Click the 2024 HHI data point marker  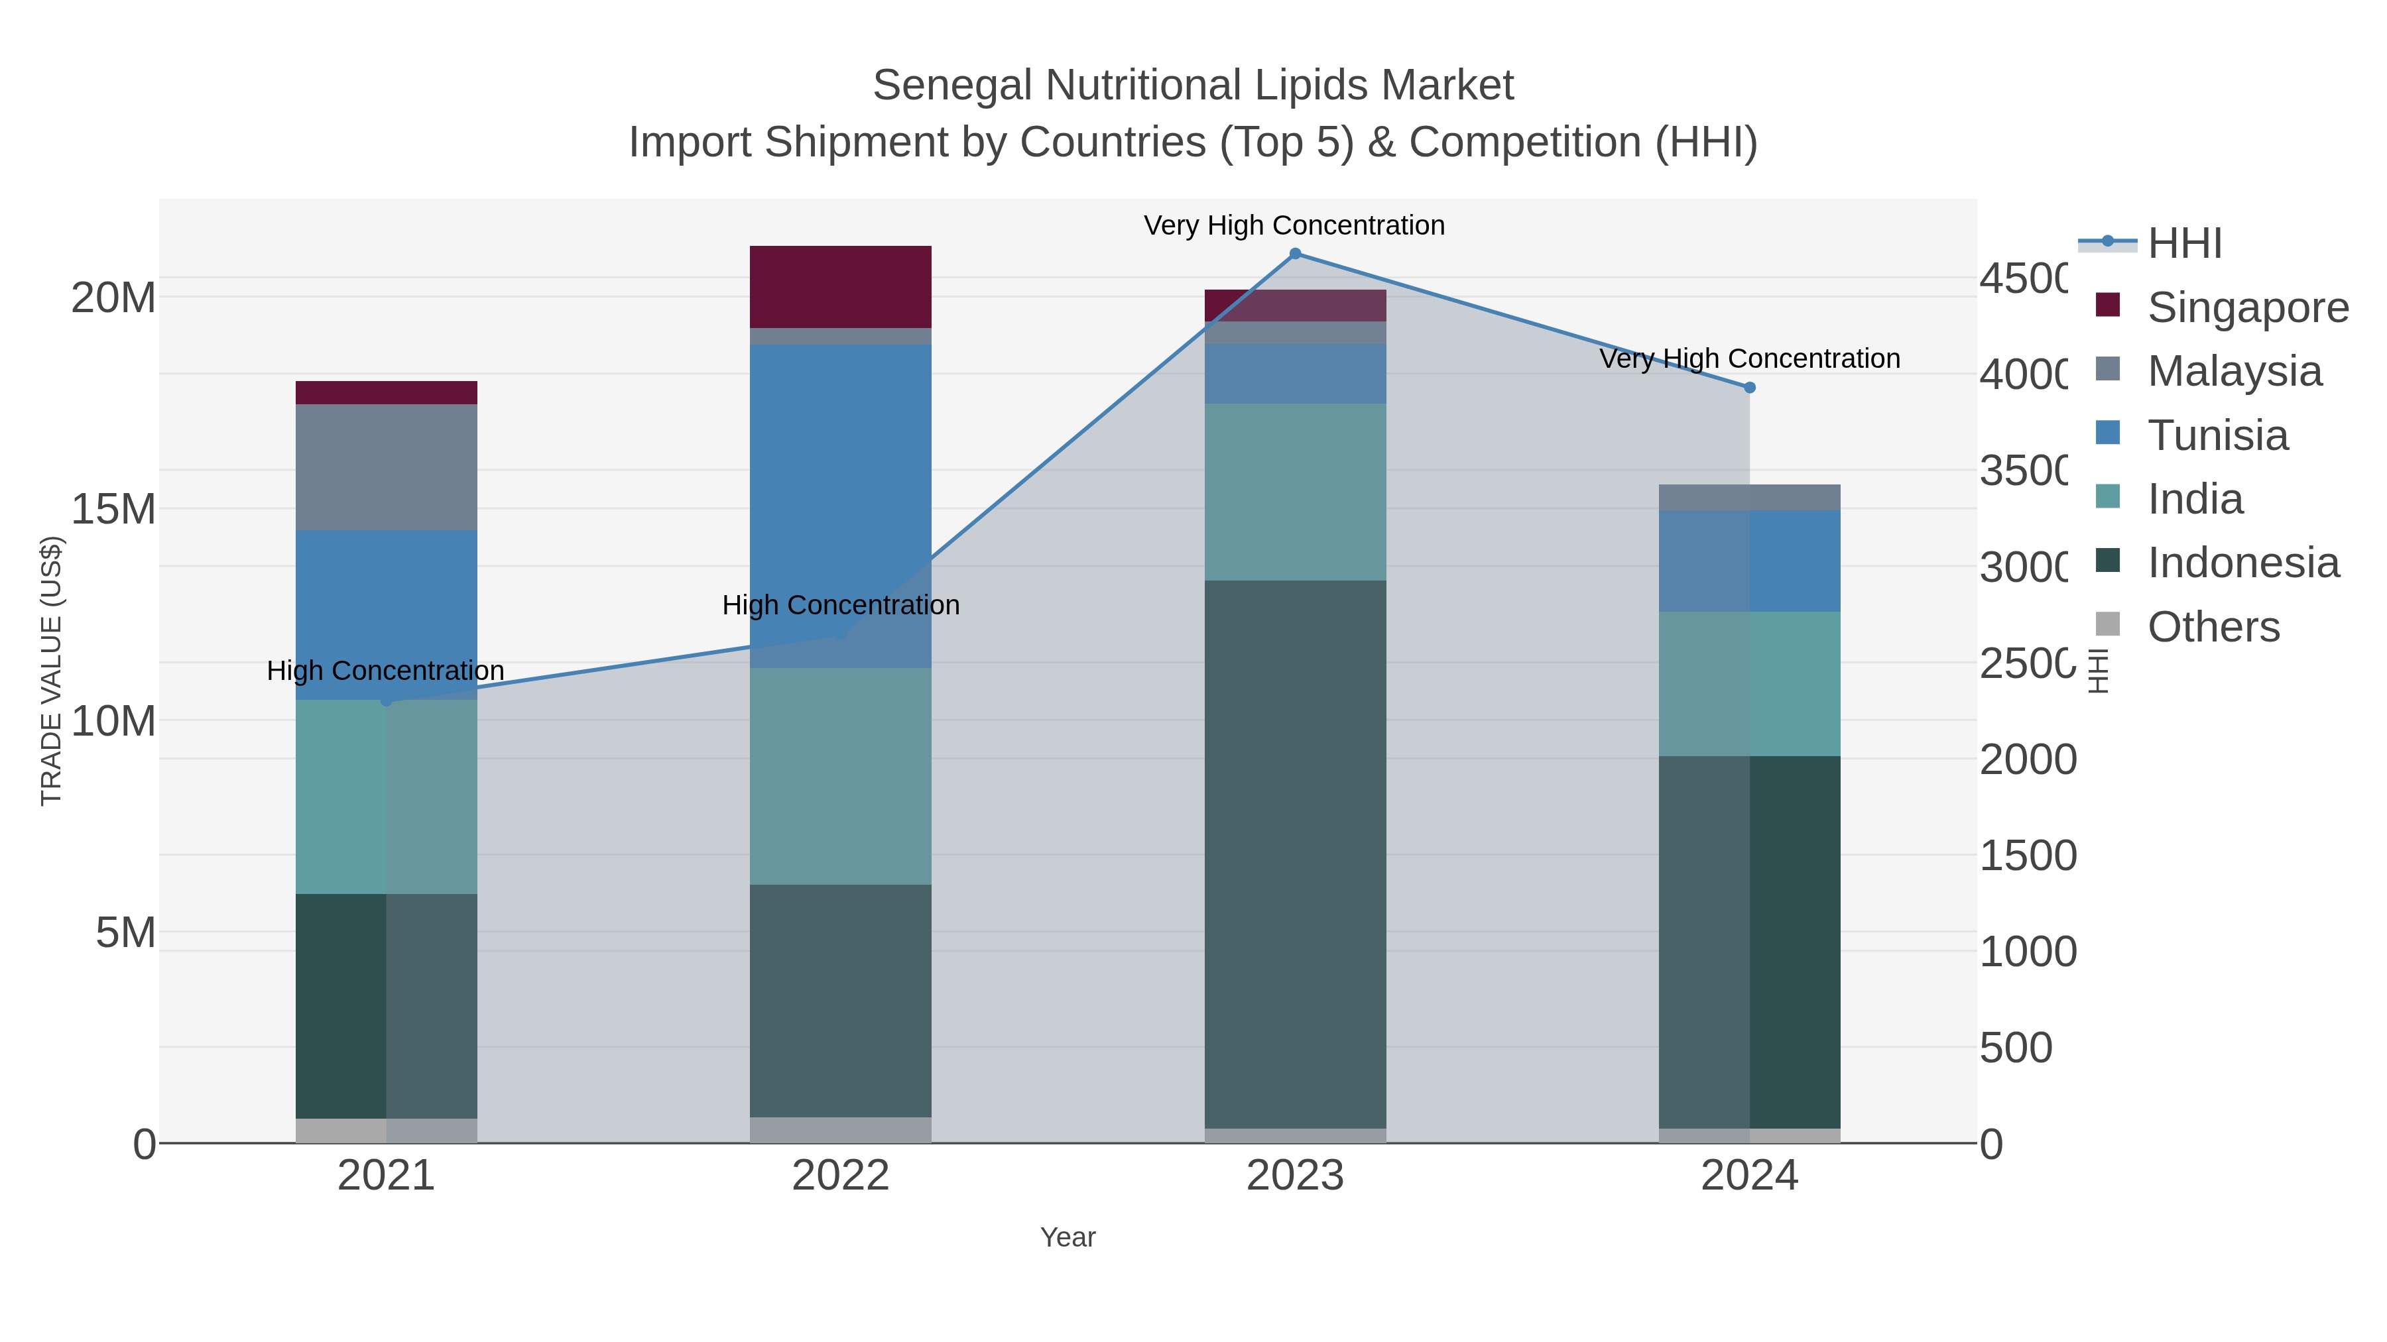1750,388
